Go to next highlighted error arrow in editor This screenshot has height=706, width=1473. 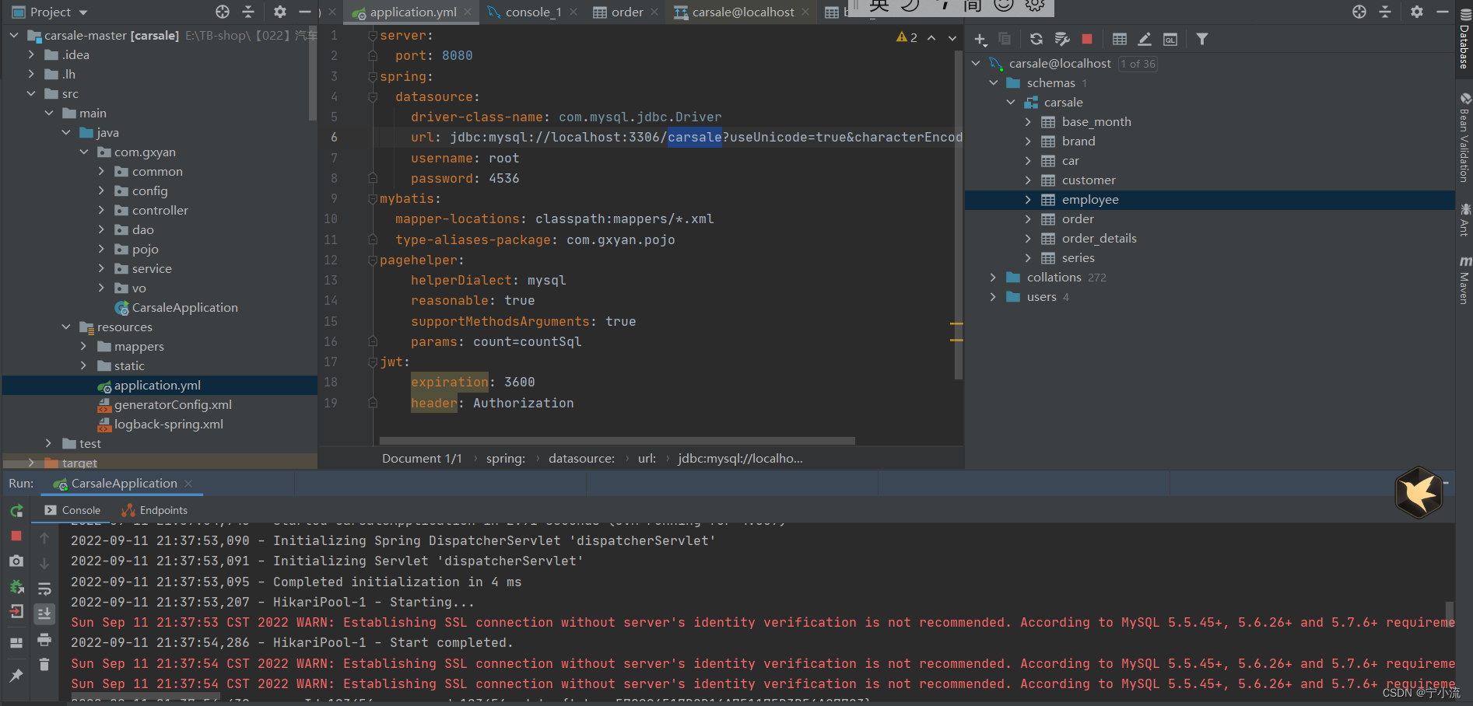pos(952,37)
